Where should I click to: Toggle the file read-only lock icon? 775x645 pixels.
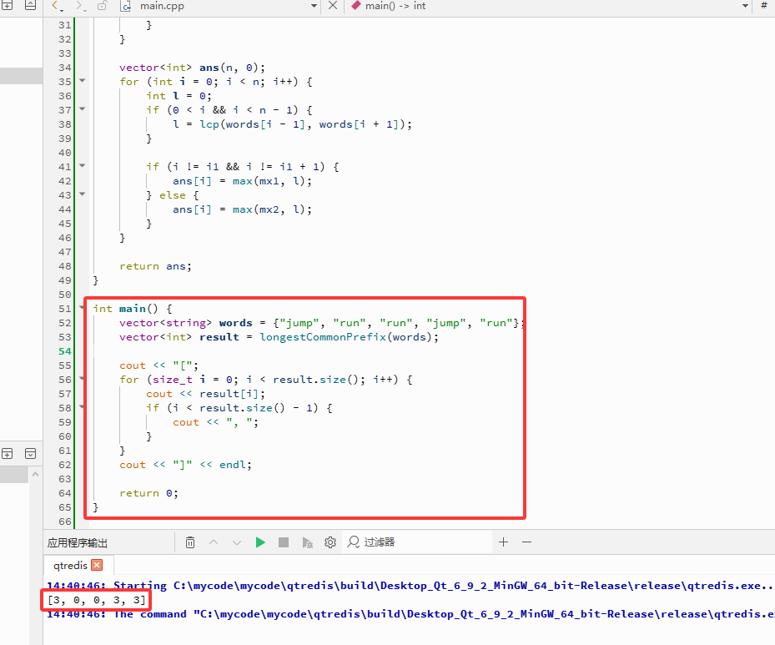(103, 6)
